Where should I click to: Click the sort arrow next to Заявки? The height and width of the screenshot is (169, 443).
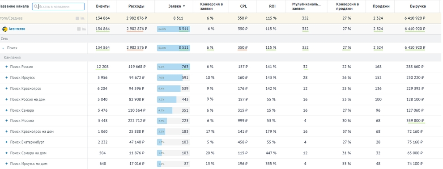point(184,6)
